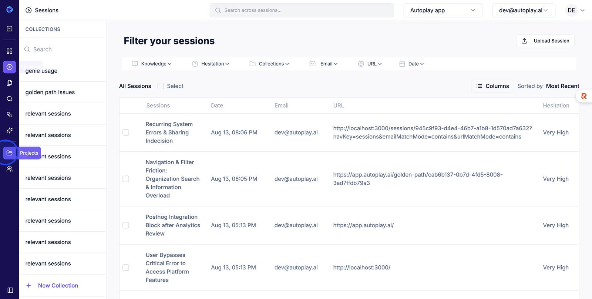Toggle the sidebar collapse panel icon
Image resolution: width=592 pixels, height=299 pixels.
(x=10, y=290)
